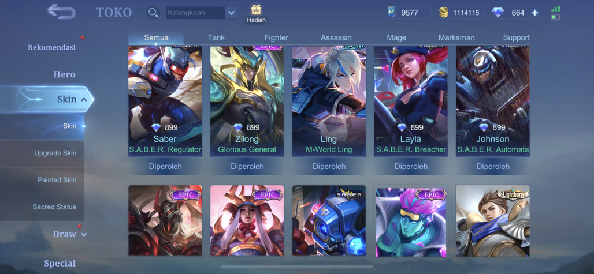Tap the gold coin battle points icon
Image resolution: width=594 pixels, height=274 pixels.
point(444,13)
